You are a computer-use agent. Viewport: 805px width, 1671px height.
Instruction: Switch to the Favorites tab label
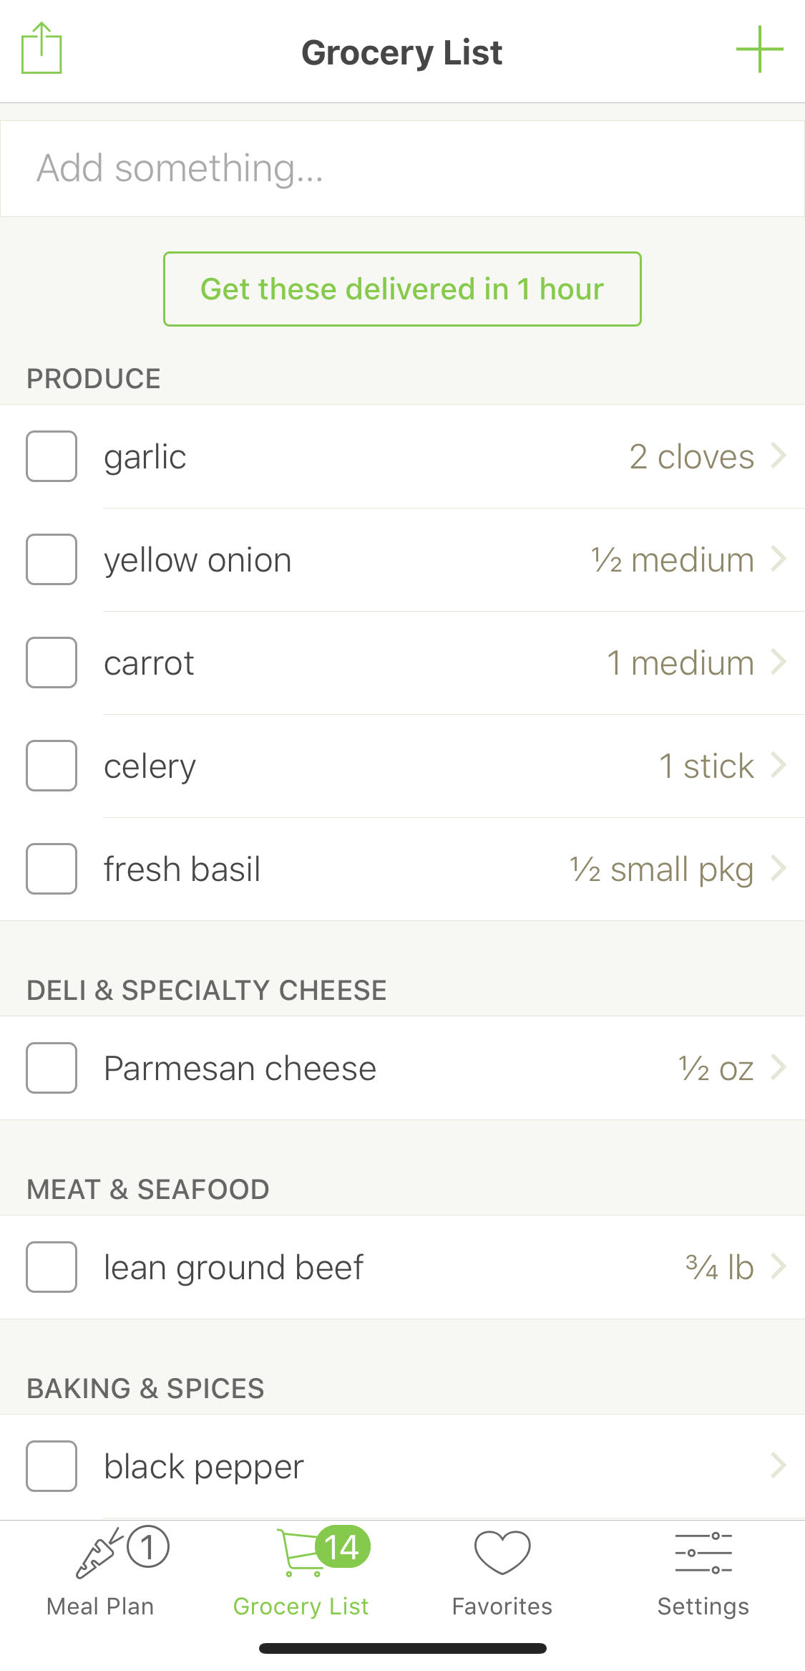502,1607
